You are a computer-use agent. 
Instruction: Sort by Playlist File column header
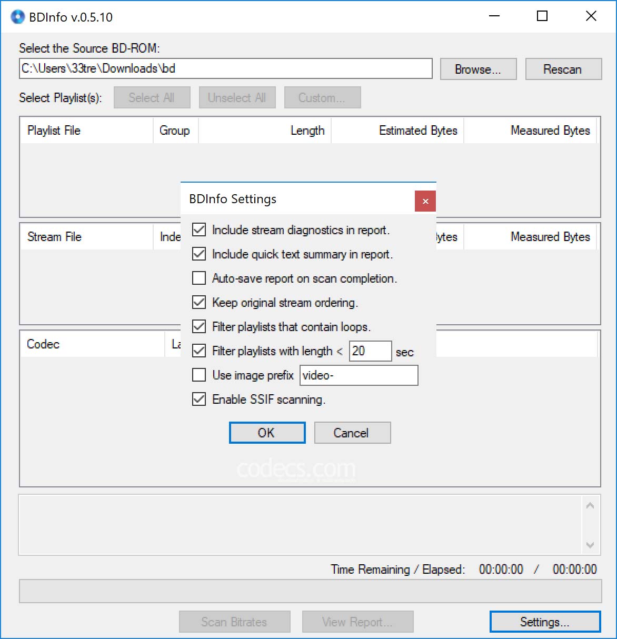pyautogui.click(x=86, y=131)
